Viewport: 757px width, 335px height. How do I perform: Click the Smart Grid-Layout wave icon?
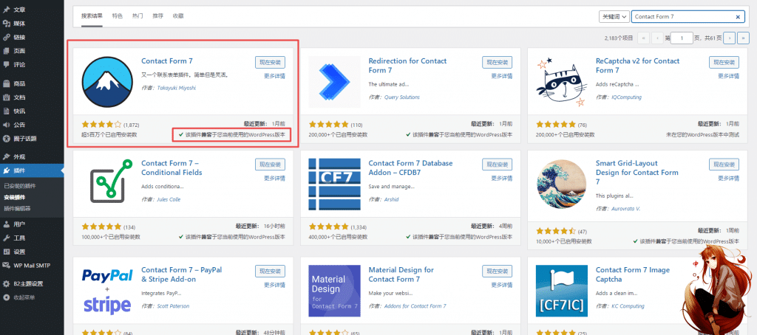point(562,184)
